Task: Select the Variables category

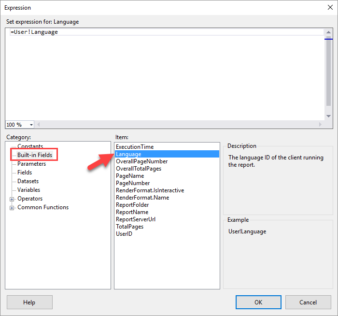Action: [28, 190]
